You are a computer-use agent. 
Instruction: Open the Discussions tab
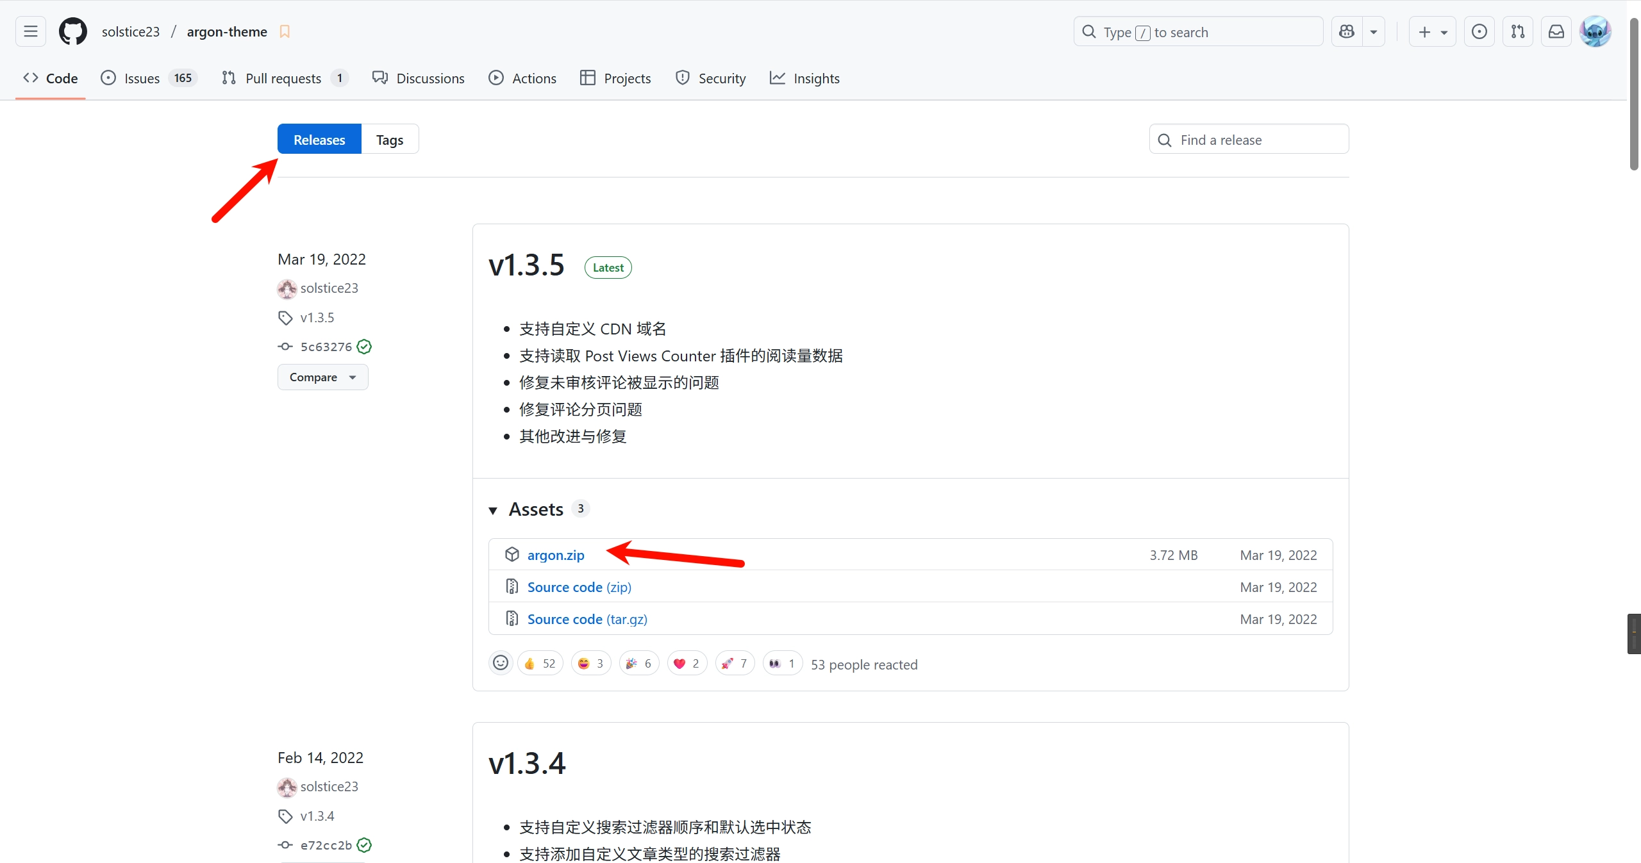418,78
